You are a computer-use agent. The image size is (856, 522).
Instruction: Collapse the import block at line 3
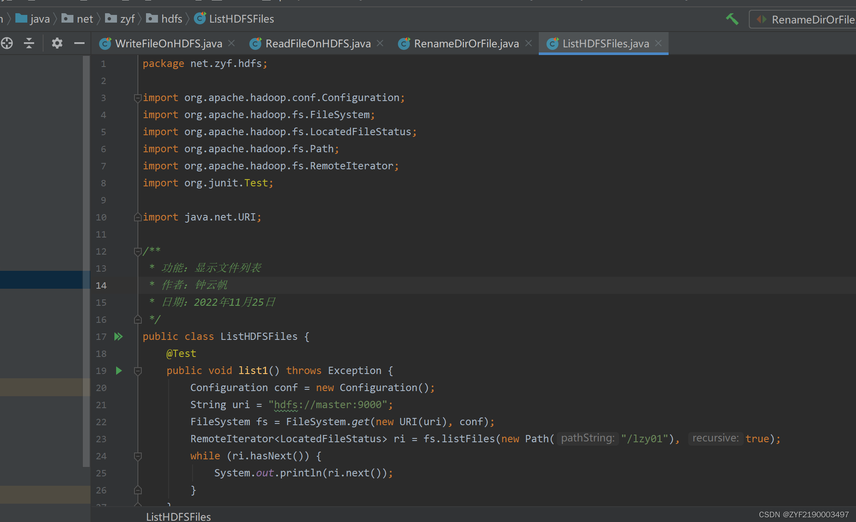click(137, 98)
